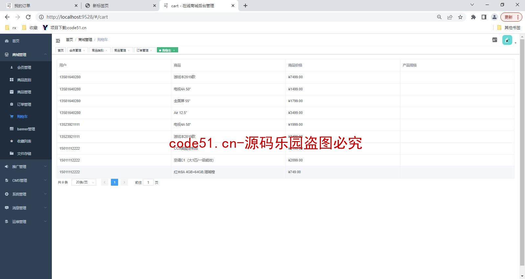Expand the 系统管理 menu group
This screenshot has width=525, height=279.
pyautogui.click(x=26, y=194)
